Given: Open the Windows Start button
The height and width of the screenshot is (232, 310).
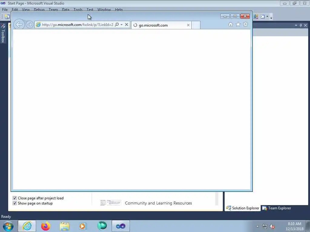Looking at the screenshot, I should pyautogui.click(x=8, y=226).
